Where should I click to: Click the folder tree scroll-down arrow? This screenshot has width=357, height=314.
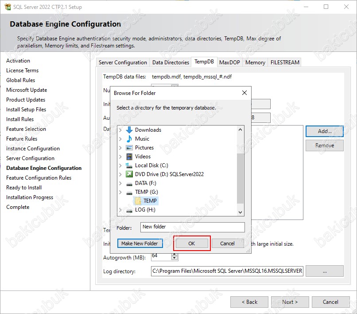coord(240,212)
